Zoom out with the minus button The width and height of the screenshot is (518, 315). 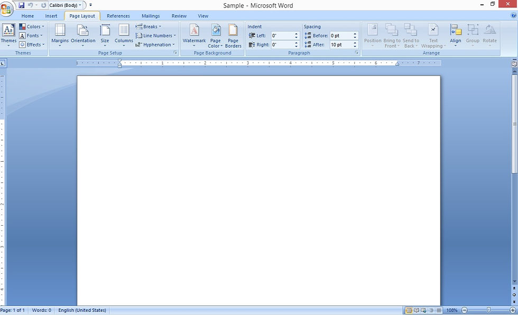[465, 310]
